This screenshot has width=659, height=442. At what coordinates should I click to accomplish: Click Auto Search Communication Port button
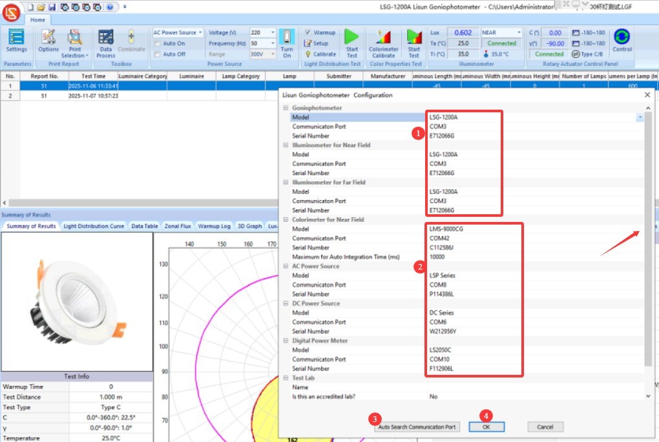[x=417, y=427]
